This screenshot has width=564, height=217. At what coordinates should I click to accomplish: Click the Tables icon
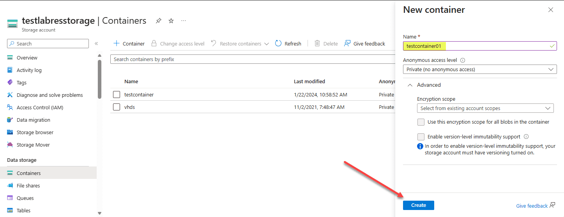(x=10, y=210)
